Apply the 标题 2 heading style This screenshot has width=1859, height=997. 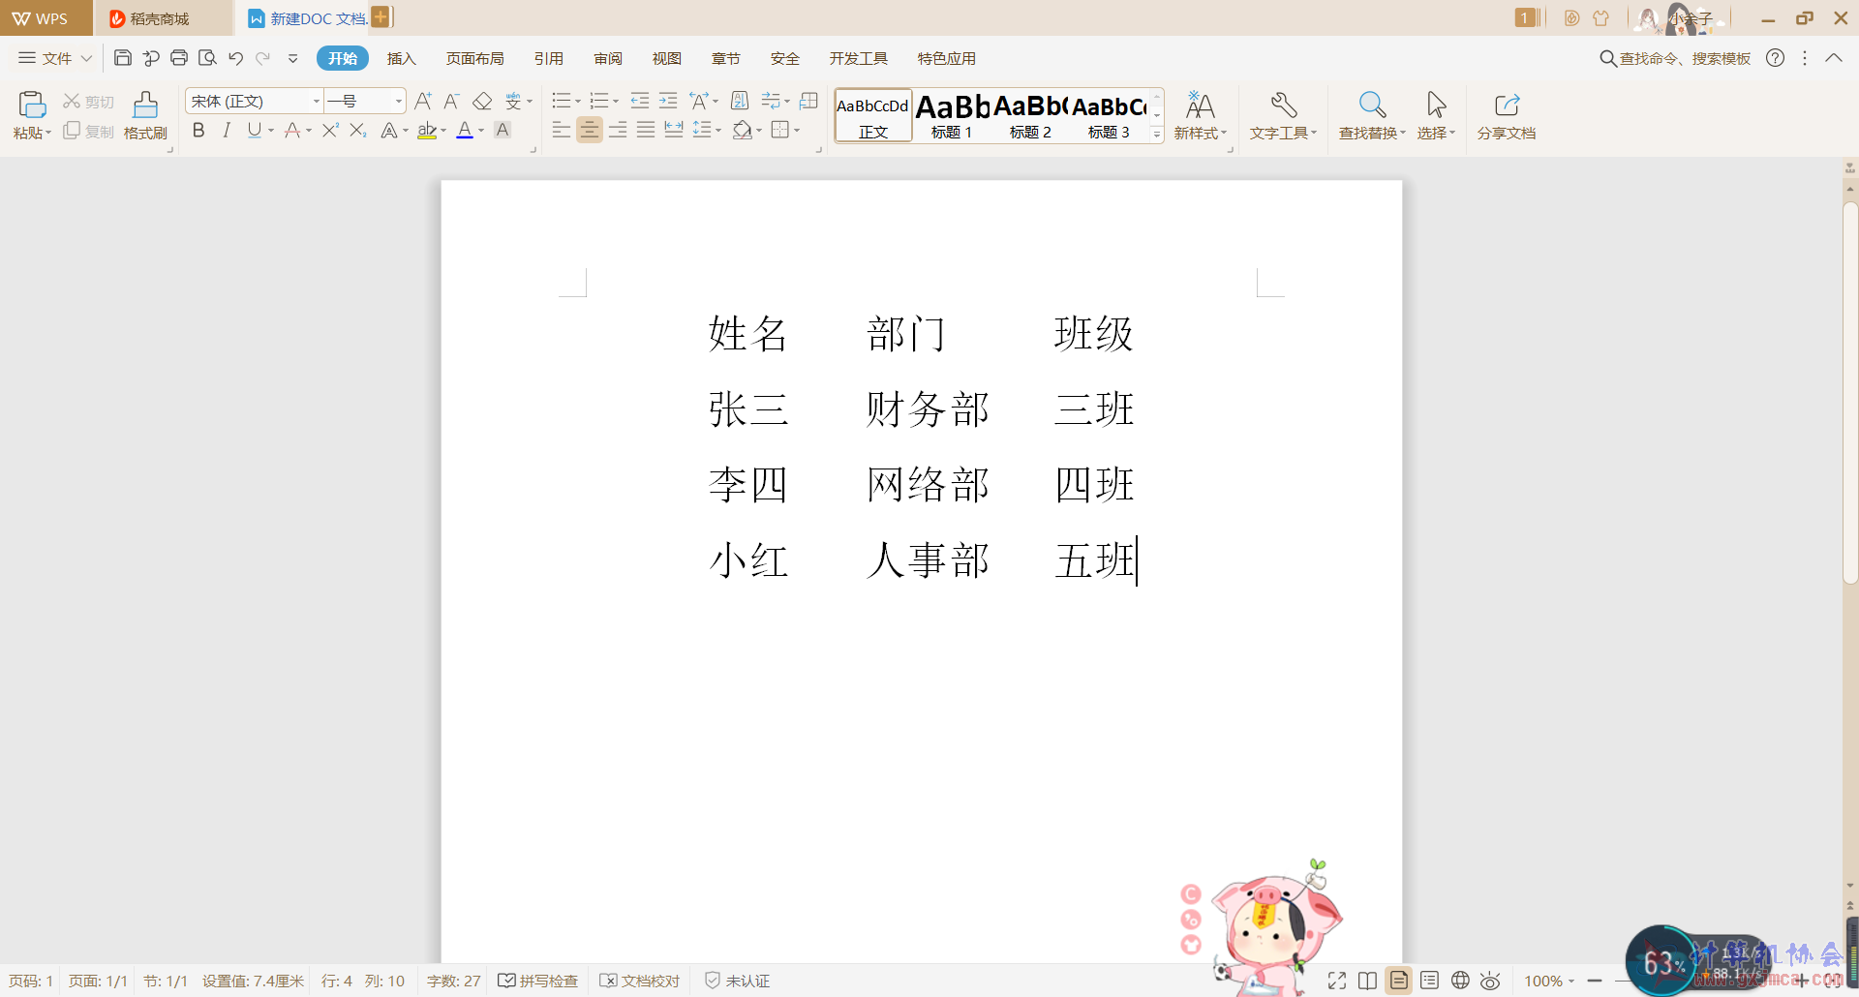[x=1030, y=116]
